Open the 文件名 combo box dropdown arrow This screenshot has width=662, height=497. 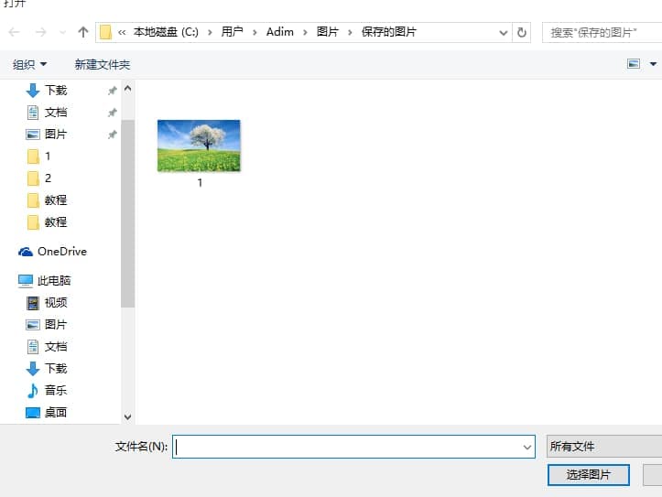click(526, 447)
